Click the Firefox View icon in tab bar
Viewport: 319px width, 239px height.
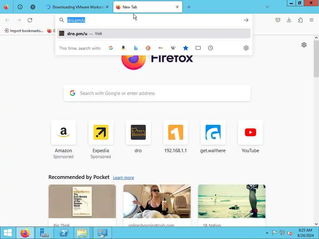[x=6, y=7]
